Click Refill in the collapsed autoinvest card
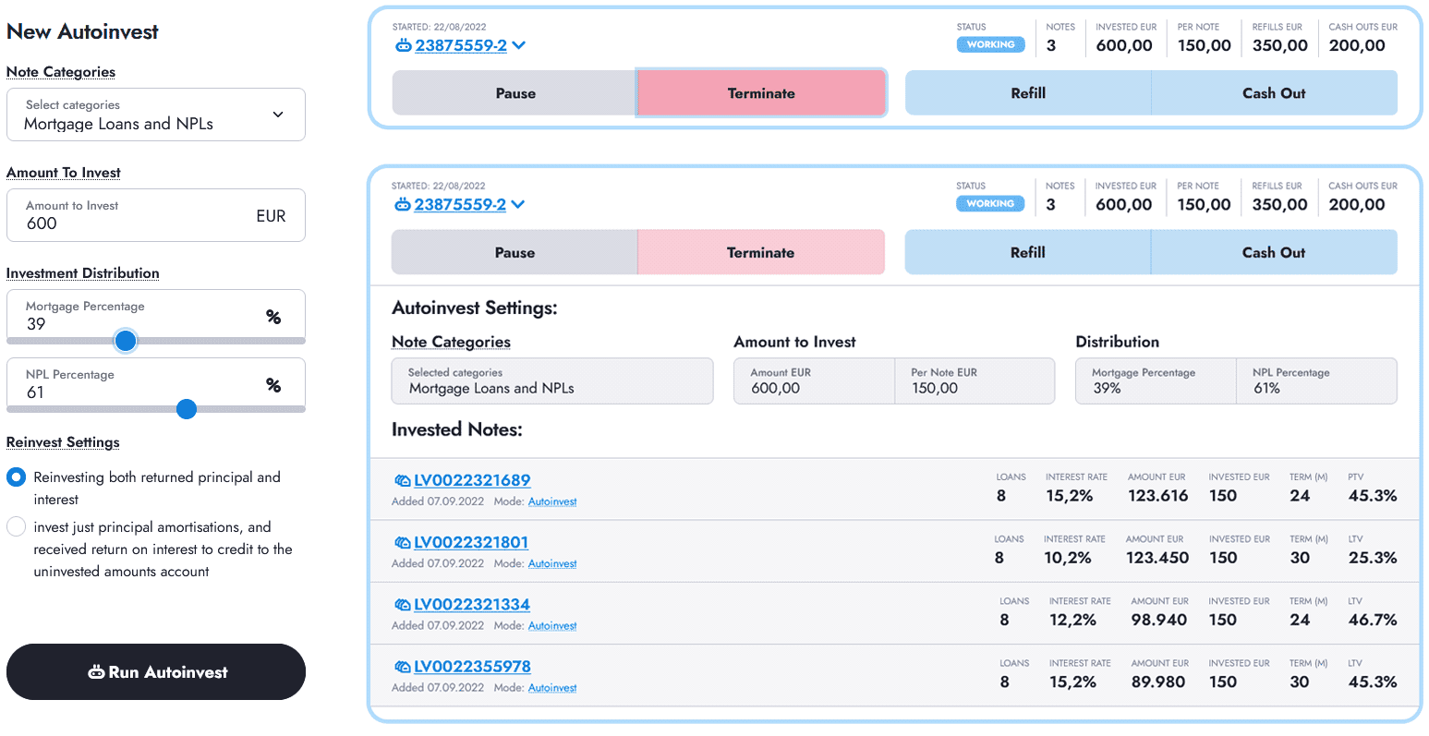Image resolution: width=1429 pixels, height=736 pixels. (1028, 93)
